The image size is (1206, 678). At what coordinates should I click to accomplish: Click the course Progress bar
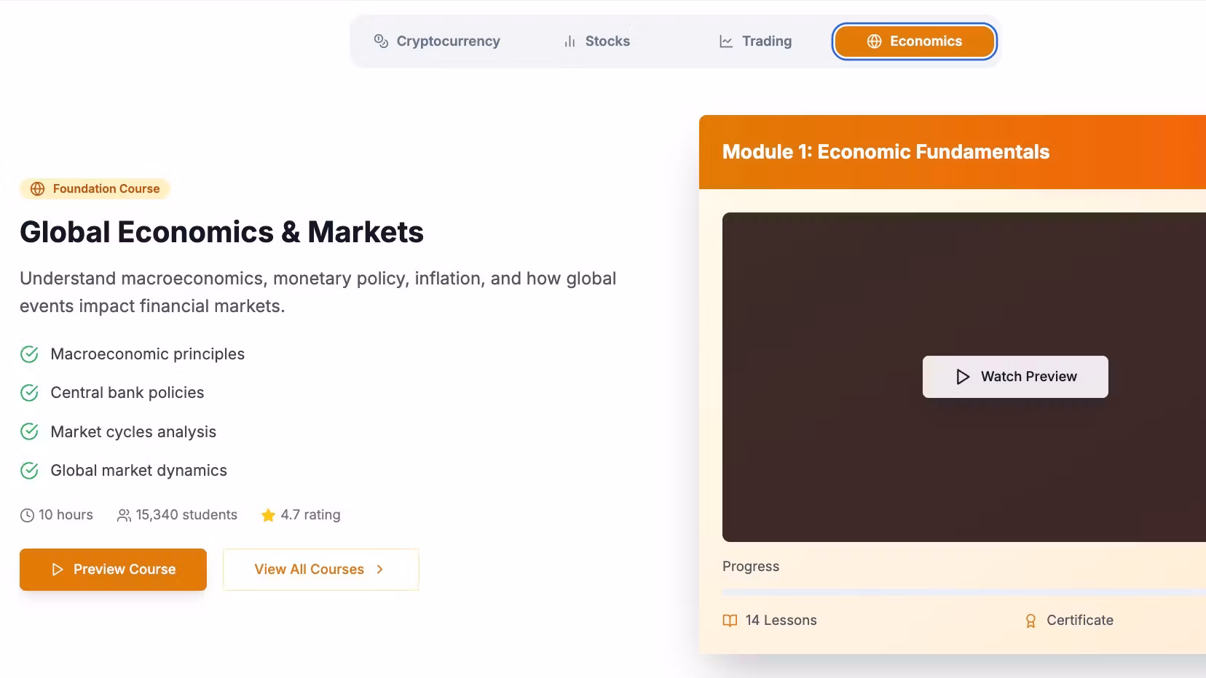tap(963, 592)
